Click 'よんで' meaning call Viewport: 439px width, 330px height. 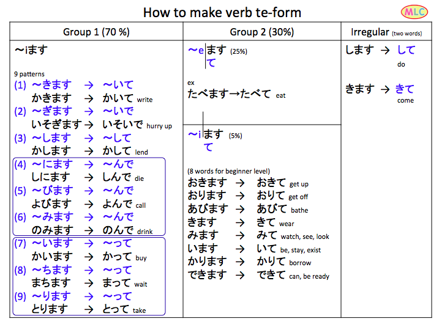118,204
